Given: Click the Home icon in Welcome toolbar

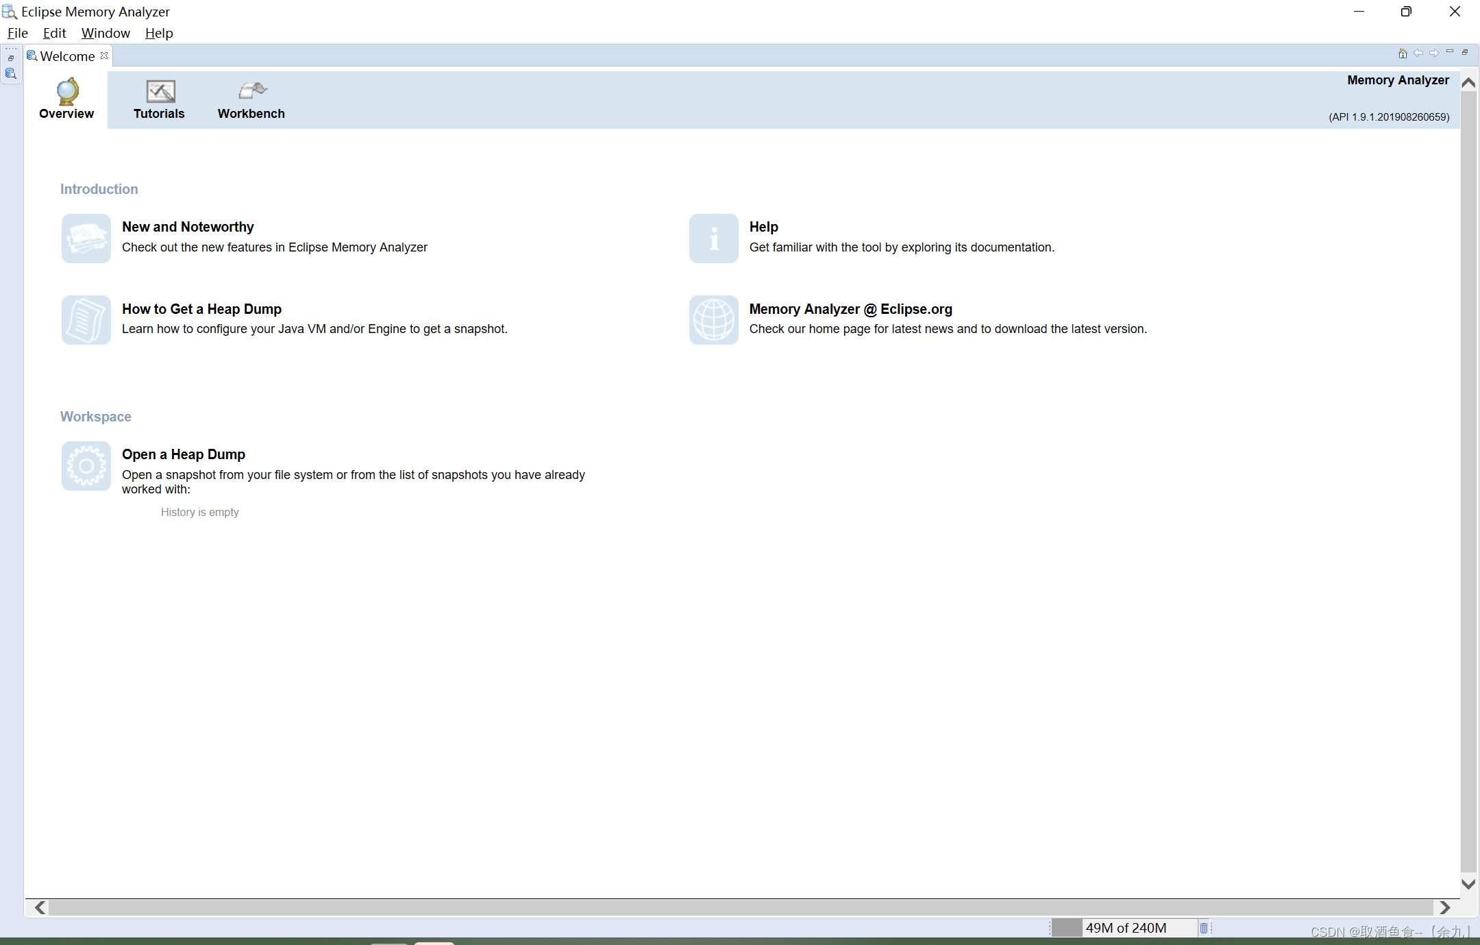Looking at the screenshot, I should click(x=1403, y=53).
